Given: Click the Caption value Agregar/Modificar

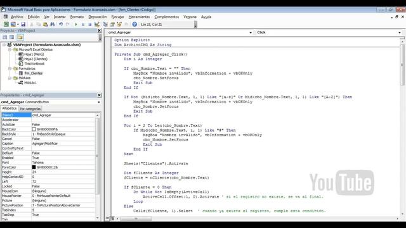Looking at the screenshot, I should point(63,144).
